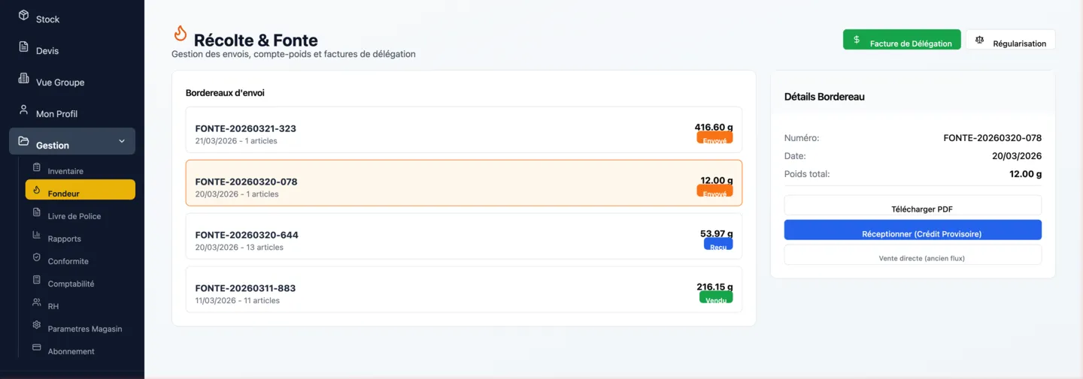Click the Vue Groupe building icon
This screenshot has width=1083, height=379.
tap(23, 79)
